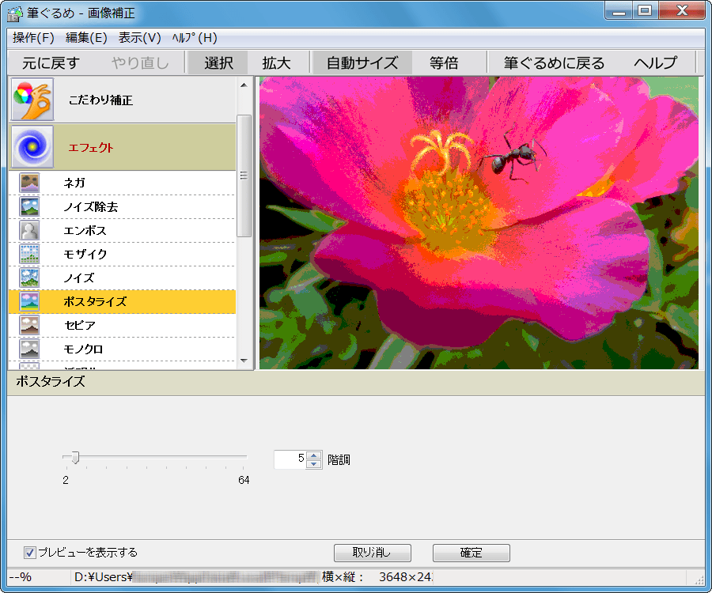Click the ネガ effect thumbnail icon
712x593 pixels.
click(29, 183)
